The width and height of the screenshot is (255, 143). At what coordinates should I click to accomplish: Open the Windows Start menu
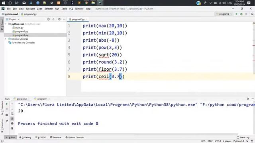[x=3, y=3]
